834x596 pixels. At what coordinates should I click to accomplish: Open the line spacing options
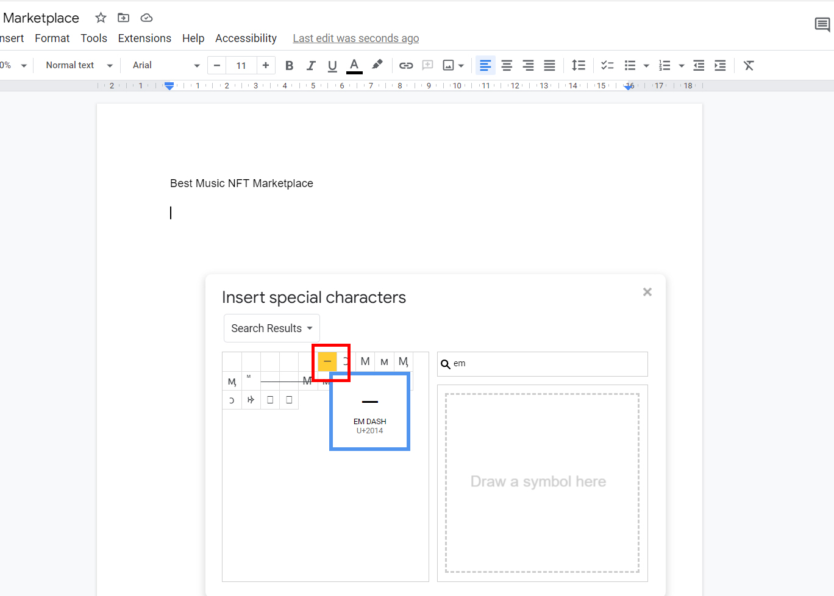579,65
